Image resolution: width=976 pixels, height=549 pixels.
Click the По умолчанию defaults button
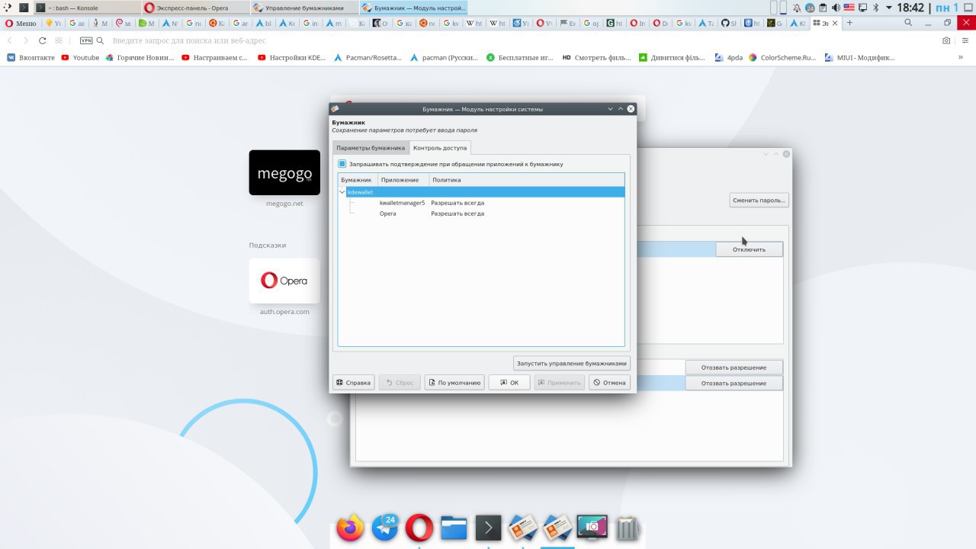454,383
